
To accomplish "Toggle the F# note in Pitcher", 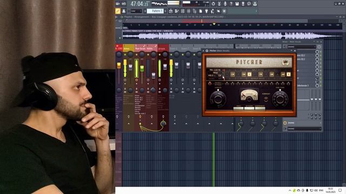I will (x=261, y=74).
